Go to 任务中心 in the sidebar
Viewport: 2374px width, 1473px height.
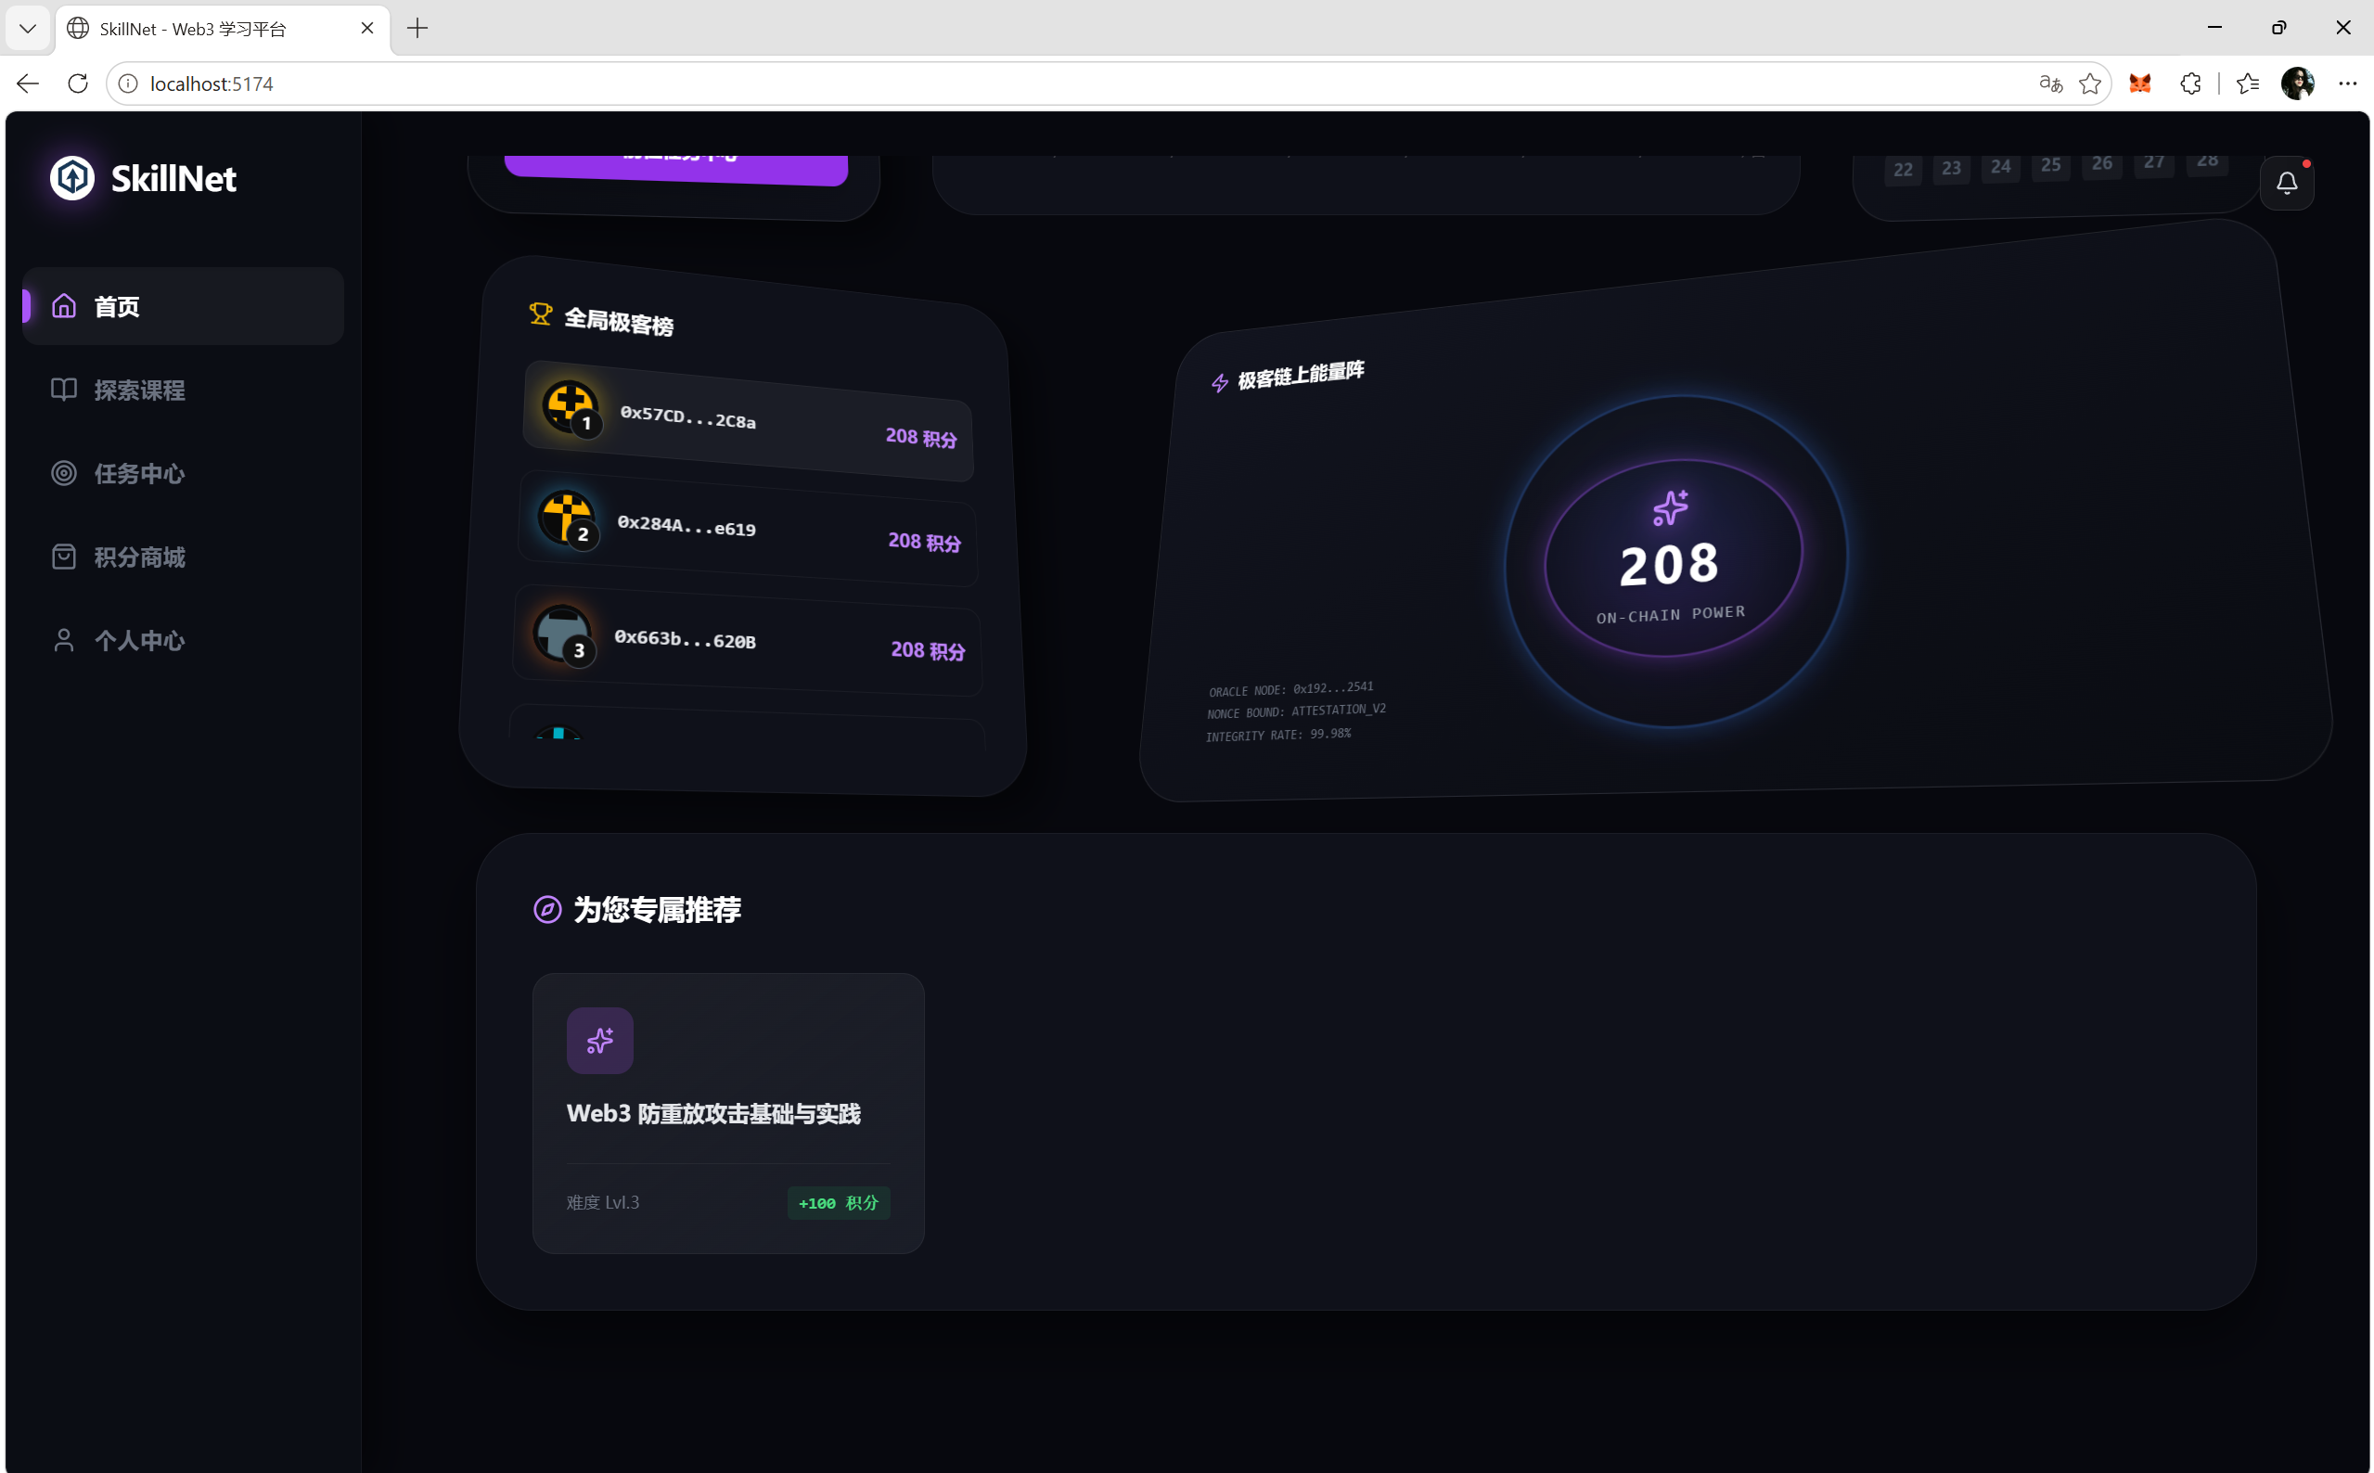183,473
